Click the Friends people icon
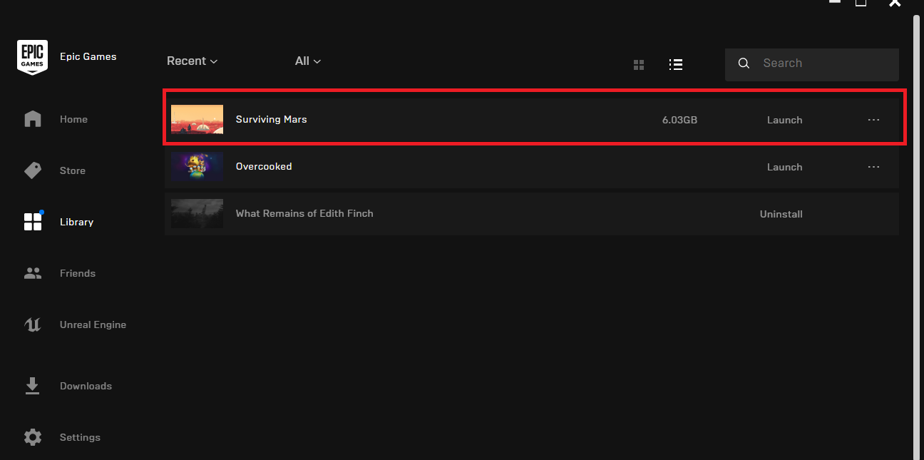 point(33,273)
